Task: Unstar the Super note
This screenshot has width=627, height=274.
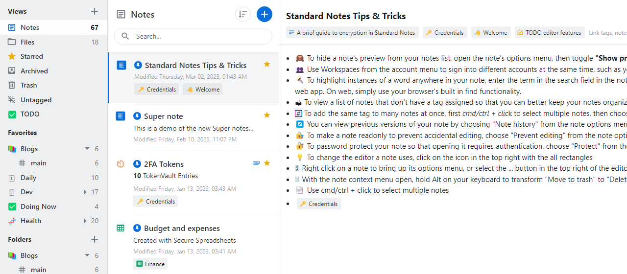Action: (267, 115)
